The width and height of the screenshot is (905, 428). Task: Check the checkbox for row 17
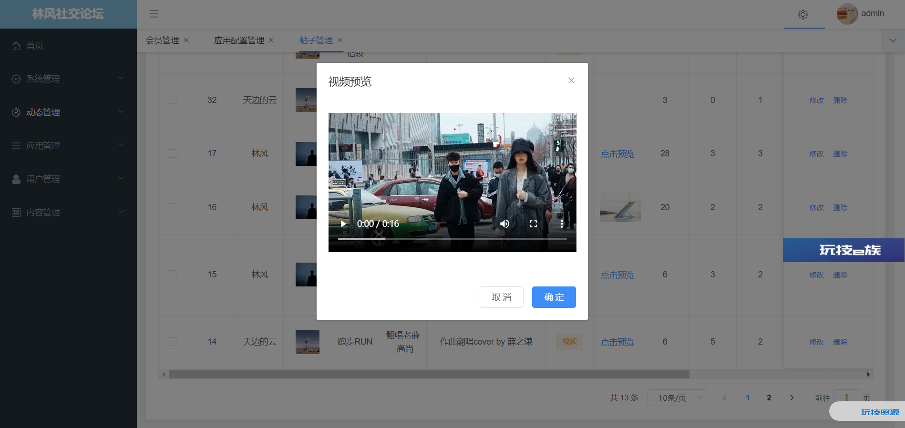click(x=172, y=153)
